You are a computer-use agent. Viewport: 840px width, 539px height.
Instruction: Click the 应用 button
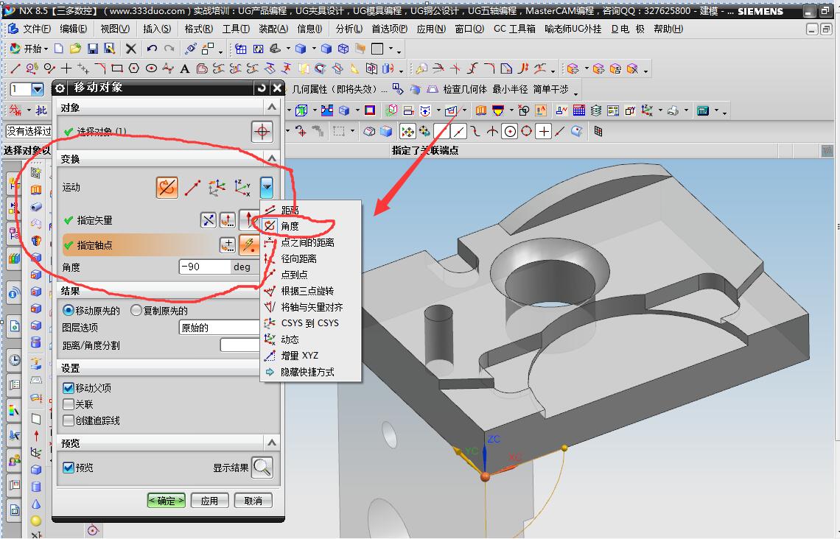[x=209, y=501]
